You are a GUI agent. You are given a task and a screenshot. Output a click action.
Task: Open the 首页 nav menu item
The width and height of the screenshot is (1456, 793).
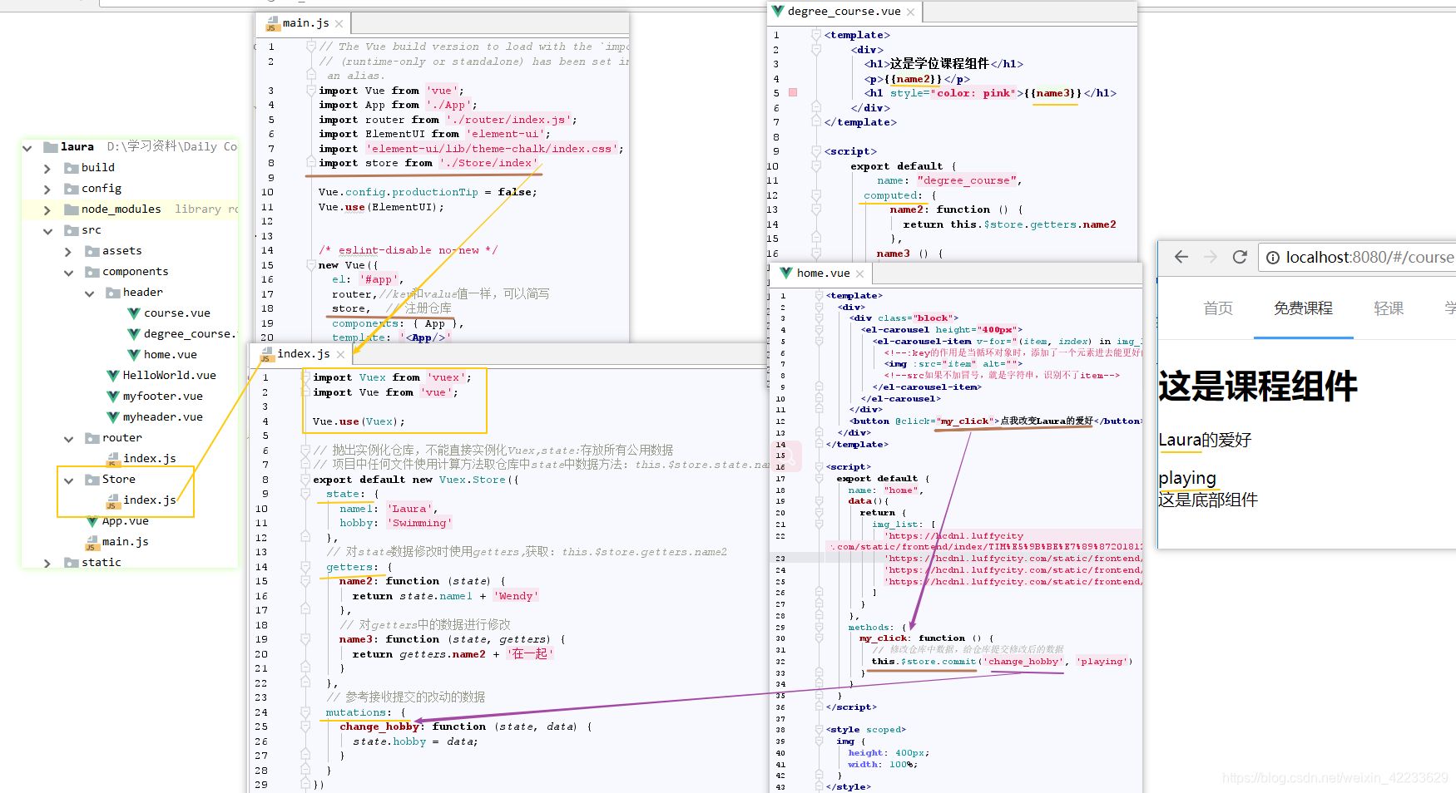tap(1218, 308)
